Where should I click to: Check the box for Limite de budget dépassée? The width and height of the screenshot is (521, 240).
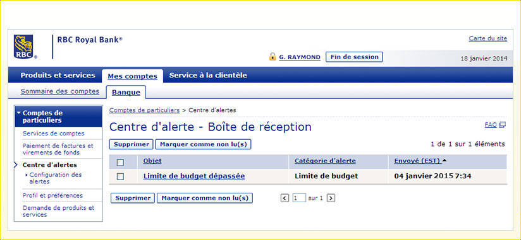point(120,176)
